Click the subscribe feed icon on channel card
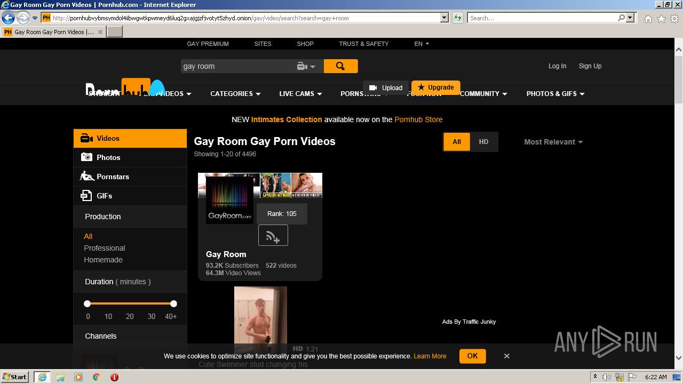 273,235
